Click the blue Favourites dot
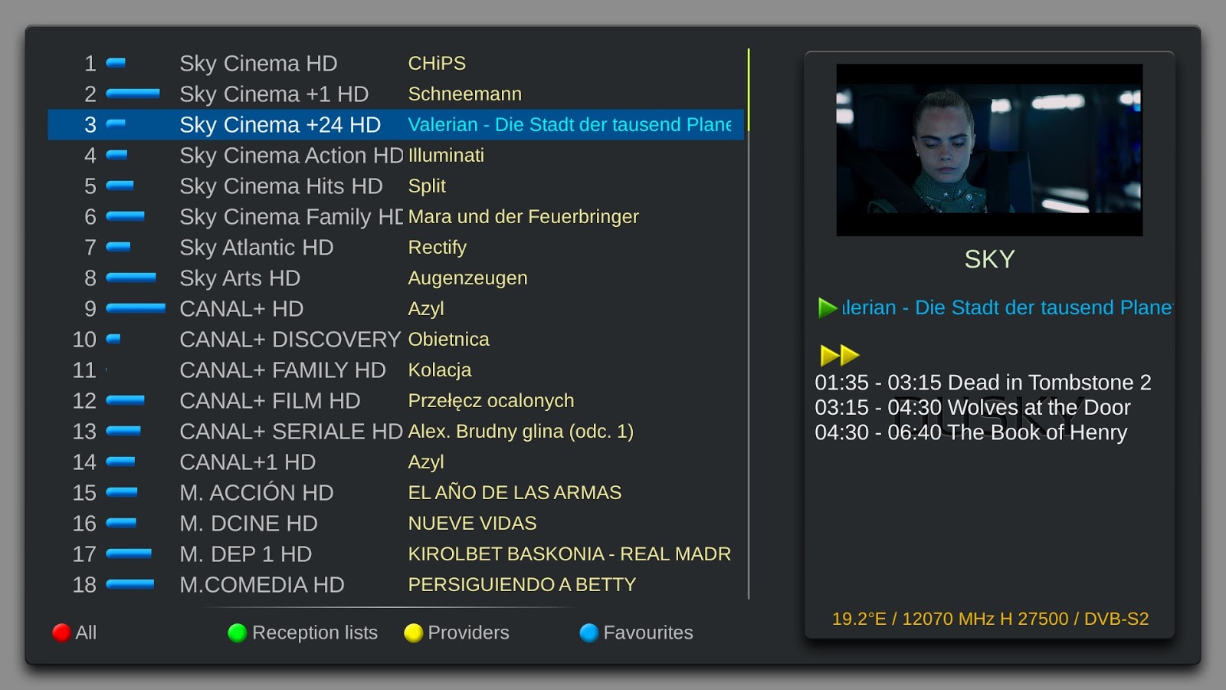This screenshot has height=690, width=1226. [588, 632]
